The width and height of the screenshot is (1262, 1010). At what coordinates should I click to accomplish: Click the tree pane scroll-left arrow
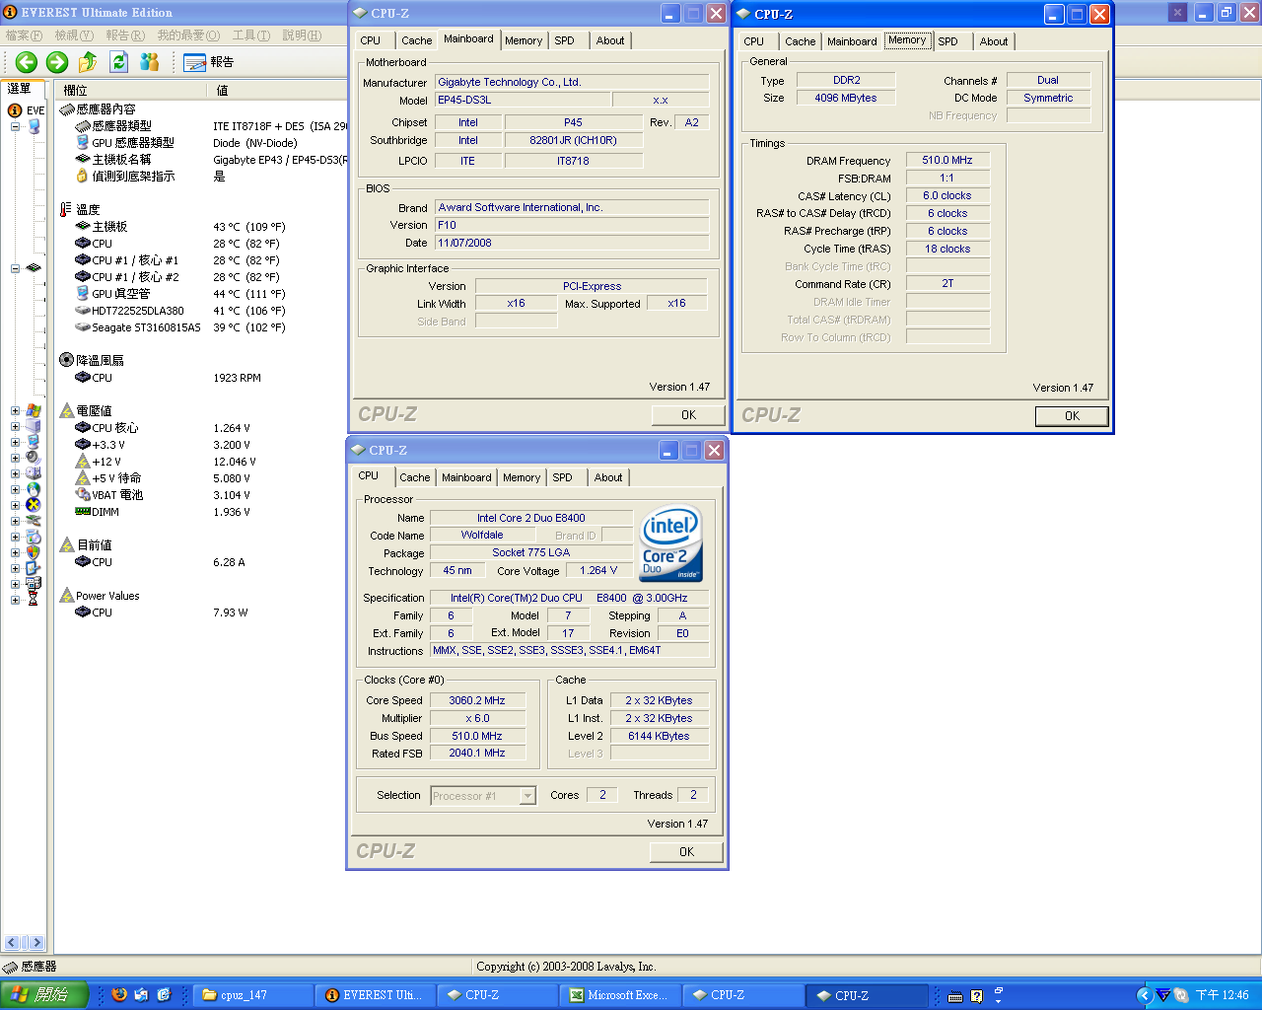pyautogui.click(x=12, y=942)
